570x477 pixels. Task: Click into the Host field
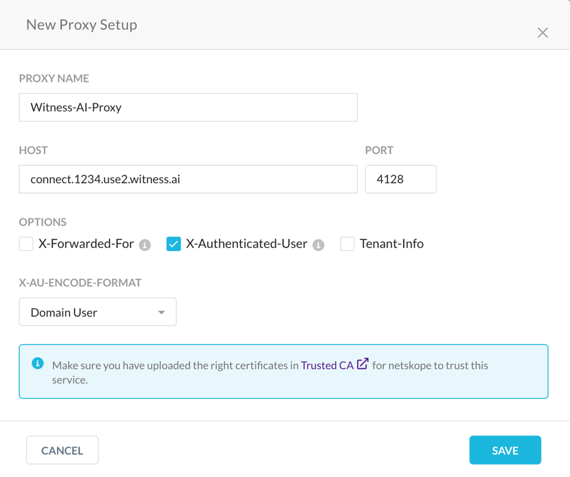[x=188, y=179]
